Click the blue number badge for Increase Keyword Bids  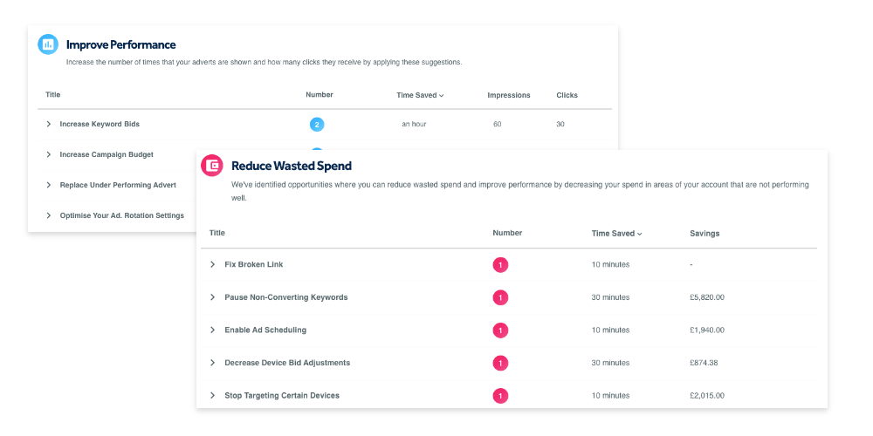317,125
